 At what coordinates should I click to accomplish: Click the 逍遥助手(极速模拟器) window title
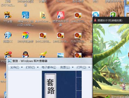(x=110, y=20)
